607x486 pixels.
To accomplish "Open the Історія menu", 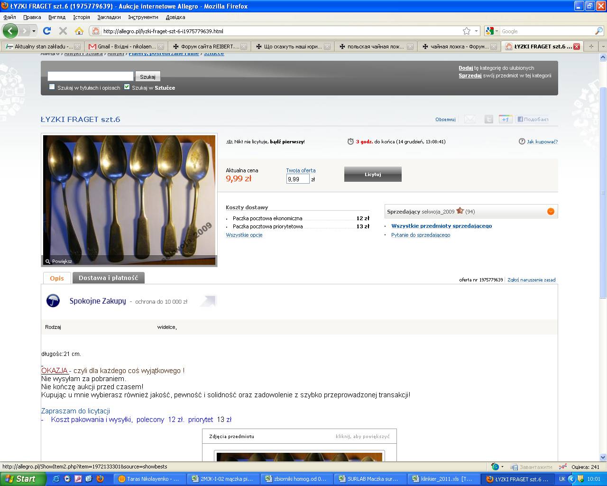I will 82,17.
